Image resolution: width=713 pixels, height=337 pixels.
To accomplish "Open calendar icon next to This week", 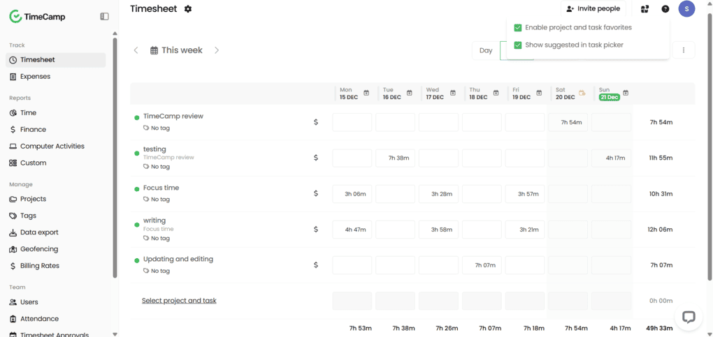I will click(x=154, y=50).
